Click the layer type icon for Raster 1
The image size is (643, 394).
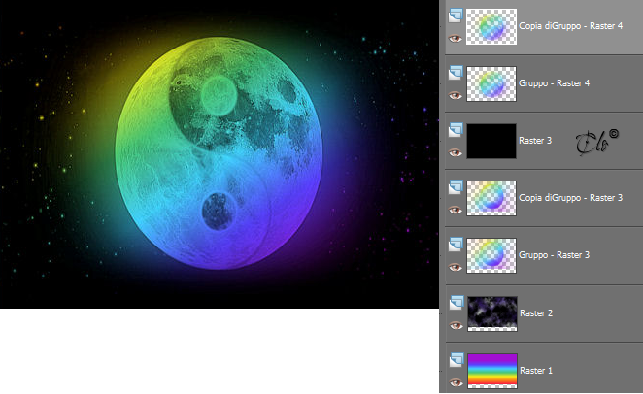tap(457, 360)
